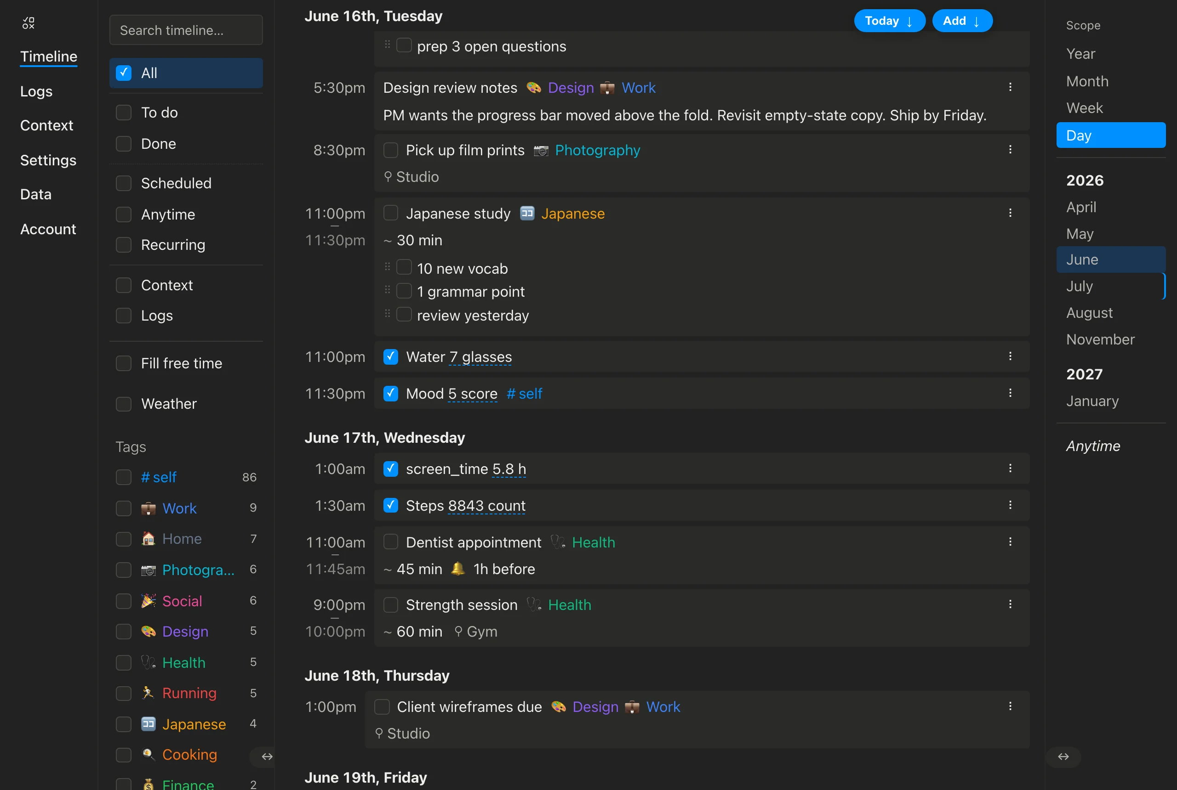Filter by the Japanese tag checkbox
This screenshot has height=790, width=1177.
(124, 724)
